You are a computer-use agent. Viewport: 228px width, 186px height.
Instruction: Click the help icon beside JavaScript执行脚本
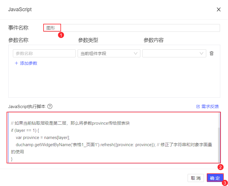tap(50, 106)
